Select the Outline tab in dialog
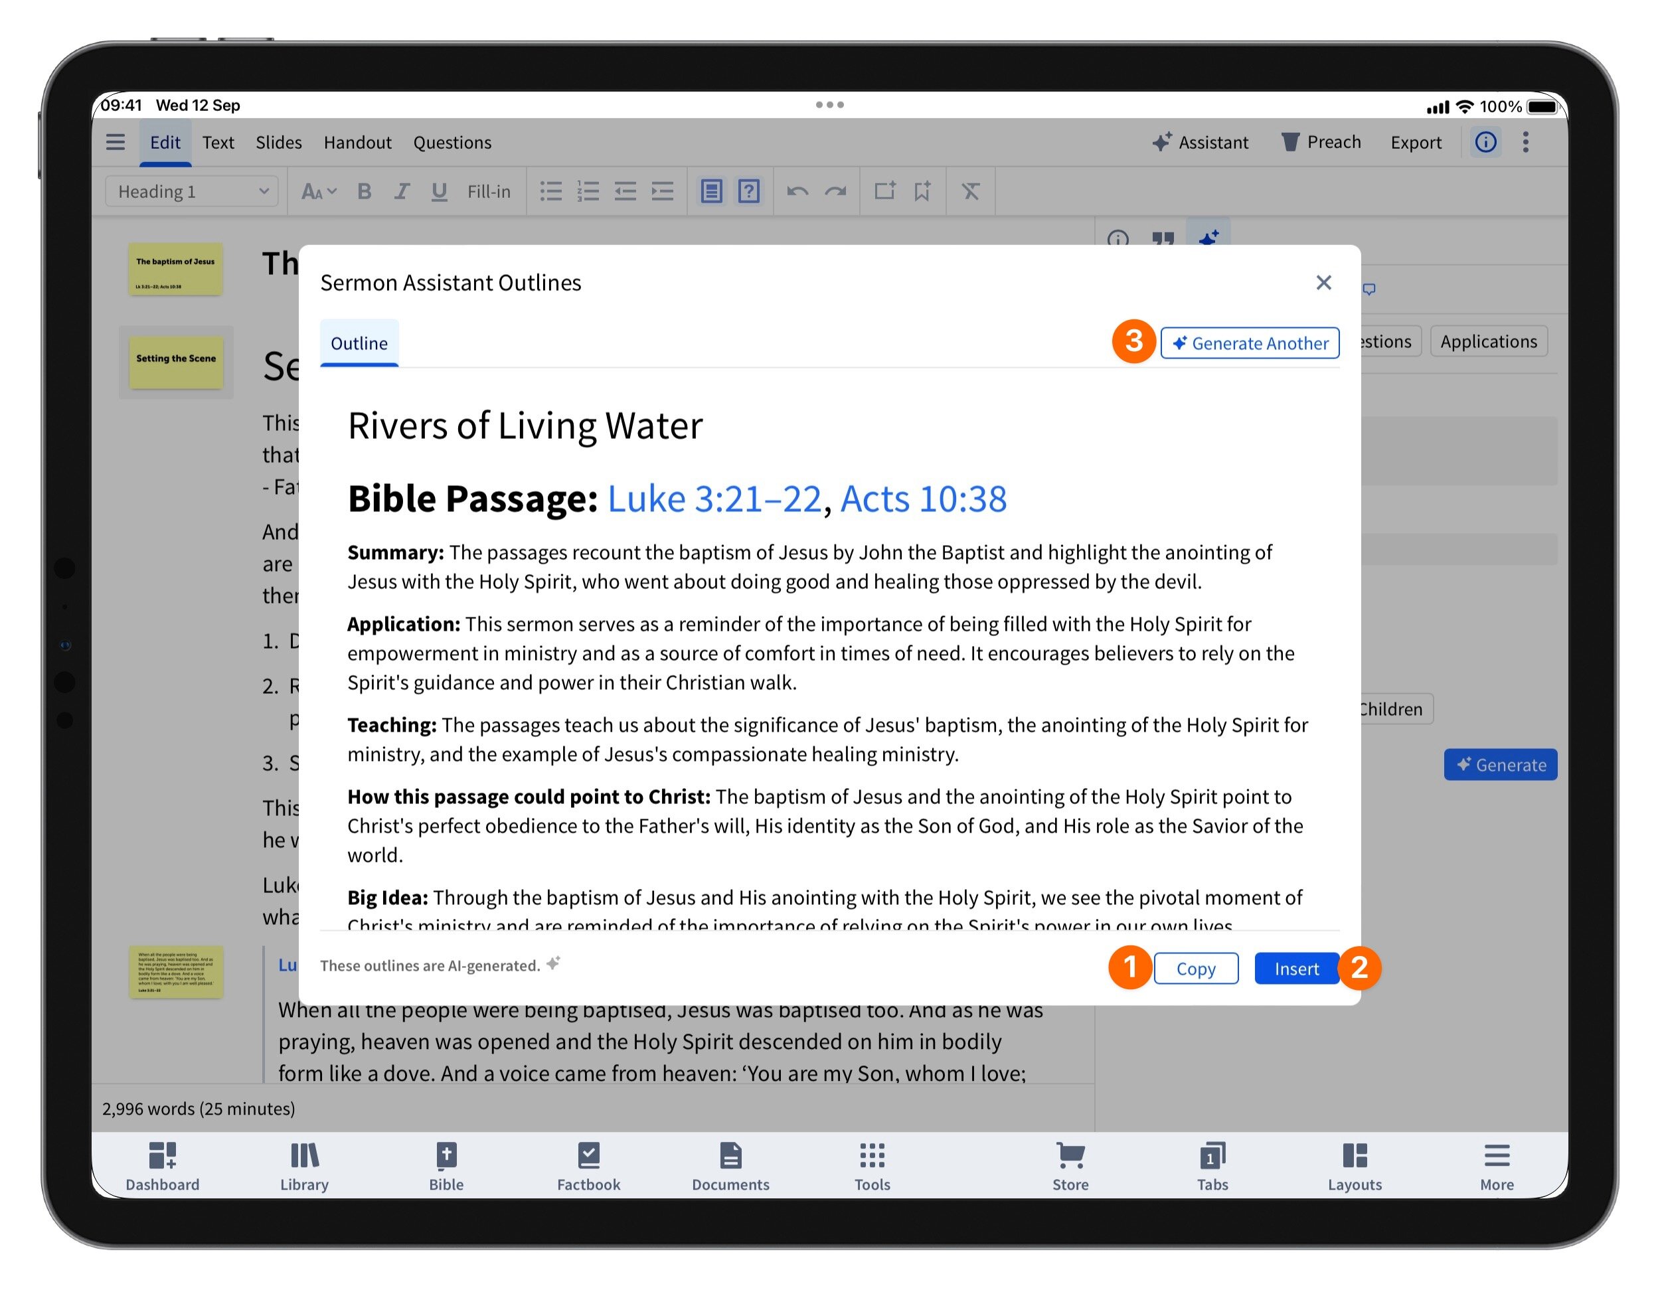The width and height of the screenshot is (1660, 1290). click(359, 344)
